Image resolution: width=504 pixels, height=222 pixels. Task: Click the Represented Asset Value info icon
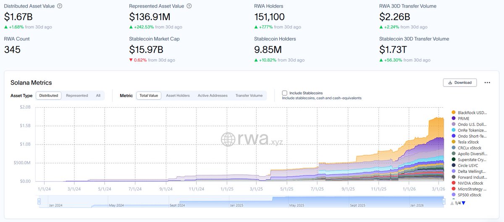[x=189, y=6]
